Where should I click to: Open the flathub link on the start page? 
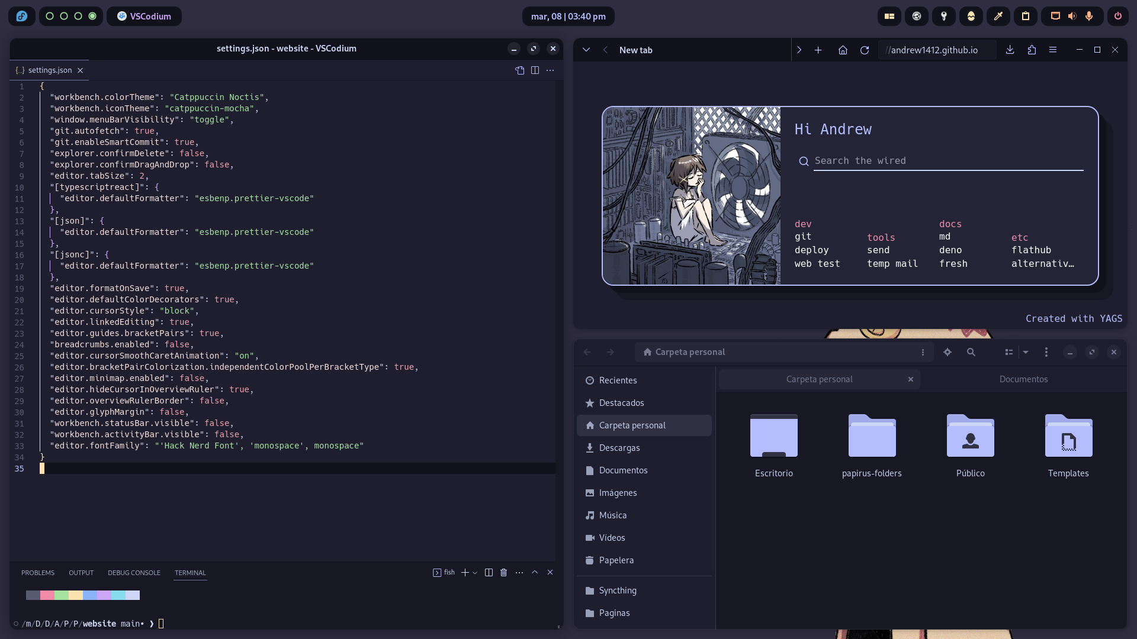(x=1031, y=250)
